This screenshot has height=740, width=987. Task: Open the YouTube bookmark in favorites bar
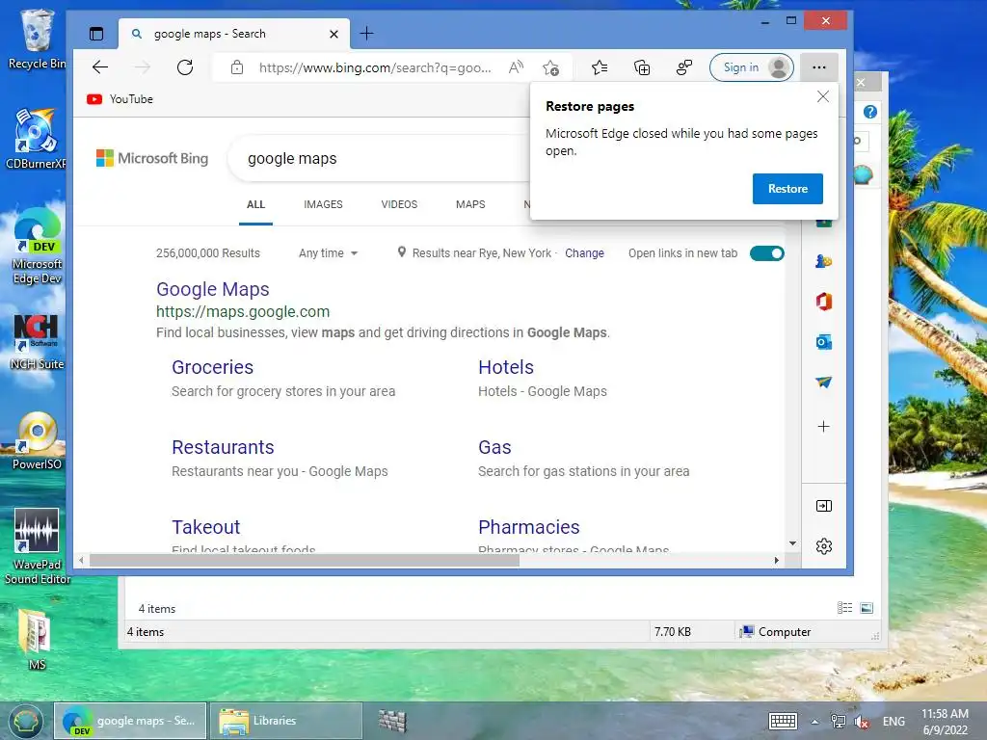[120, 99]
